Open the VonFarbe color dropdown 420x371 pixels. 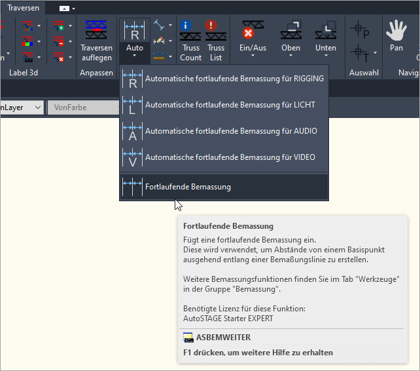(83, 107)
